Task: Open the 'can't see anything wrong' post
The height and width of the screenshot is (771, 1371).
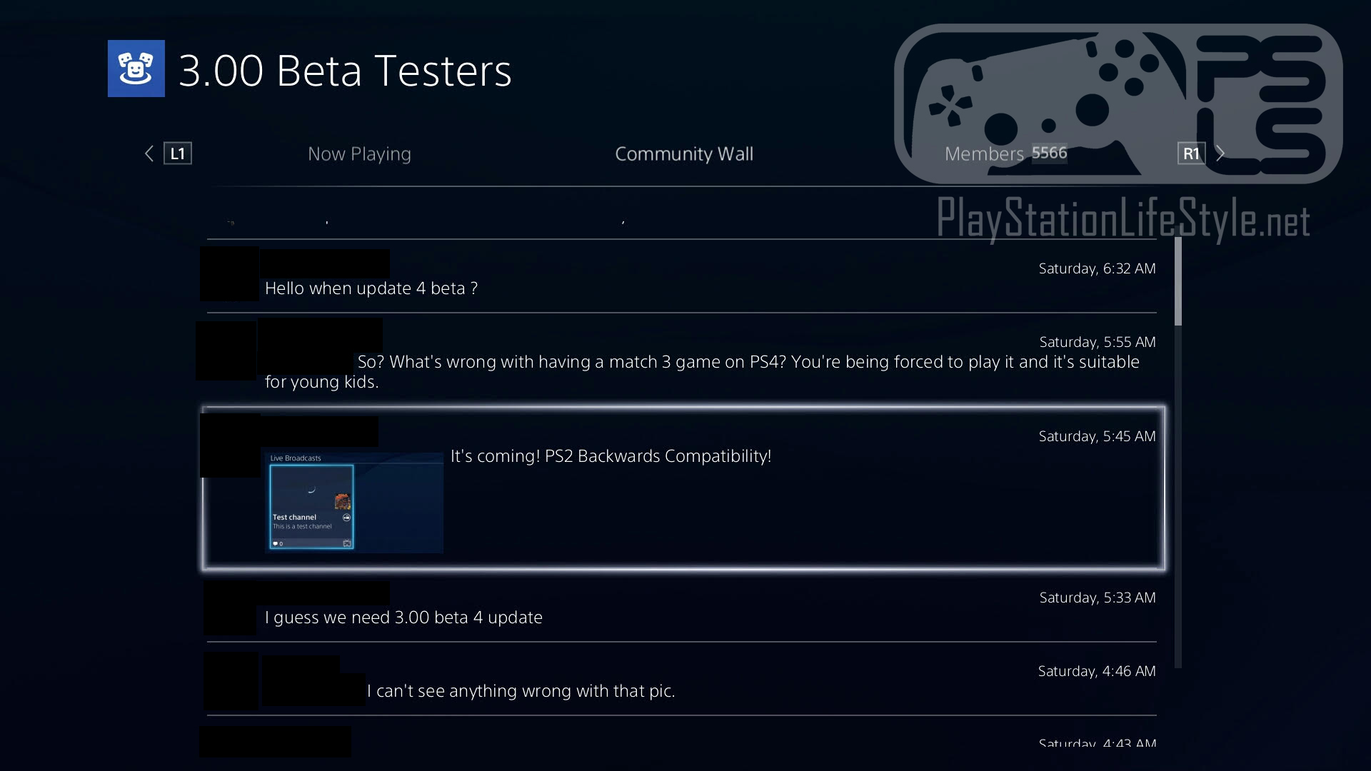Action: coord(521,691)
